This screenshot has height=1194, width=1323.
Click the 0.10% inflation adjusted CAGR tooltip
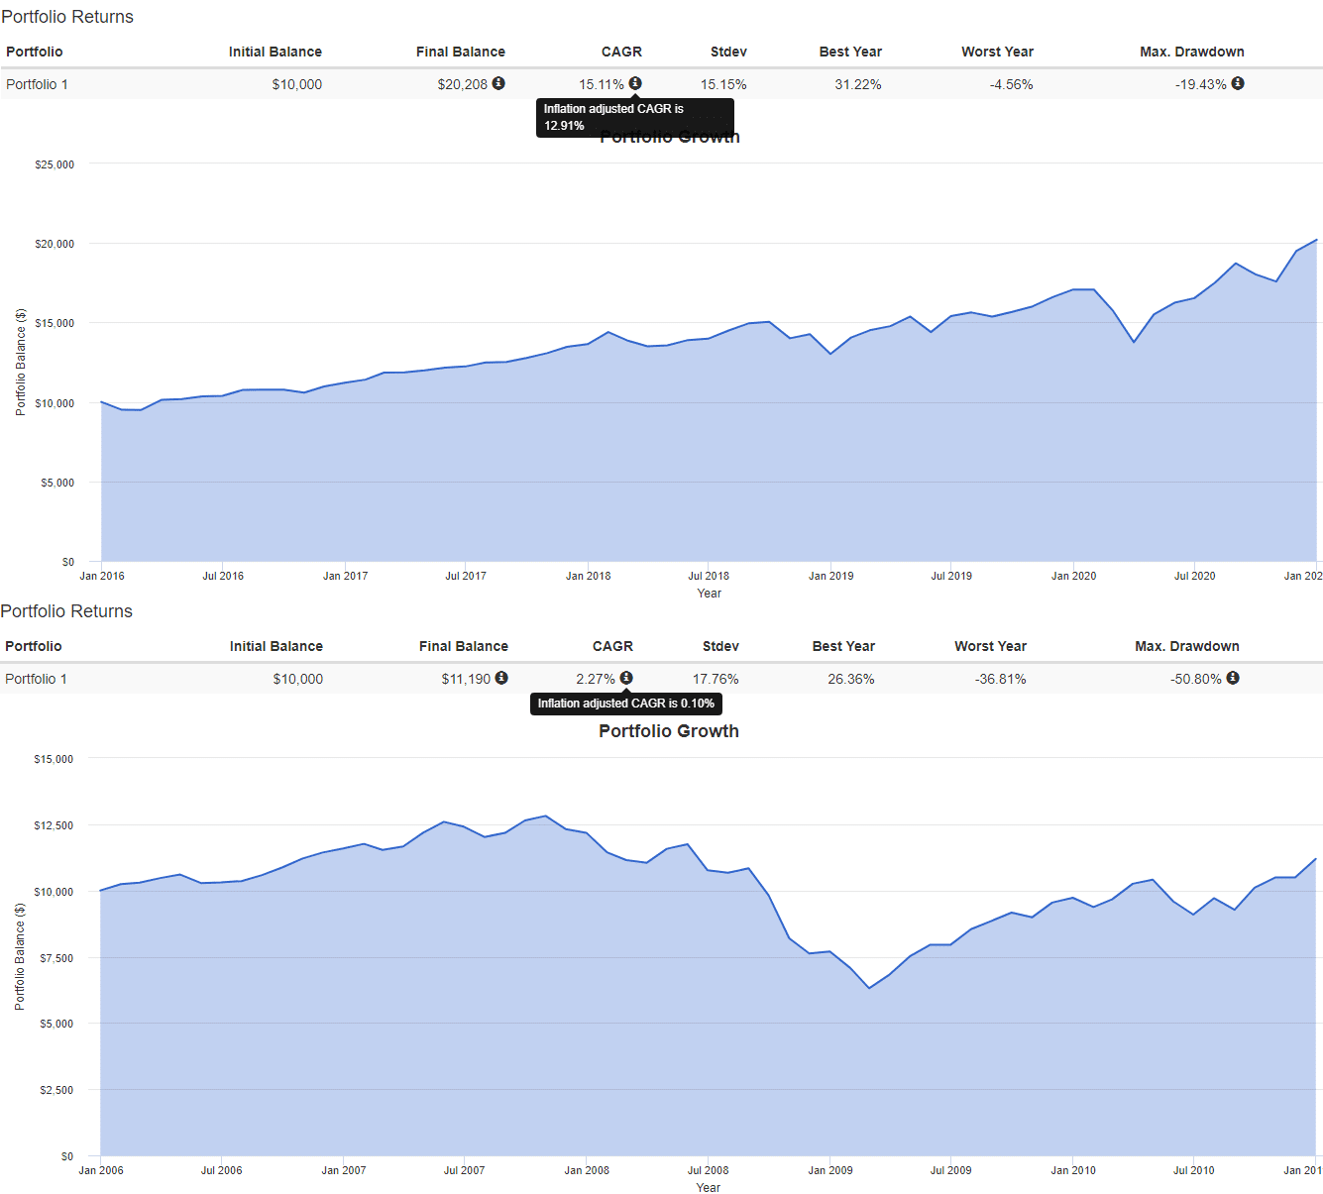tap(625, 704)
